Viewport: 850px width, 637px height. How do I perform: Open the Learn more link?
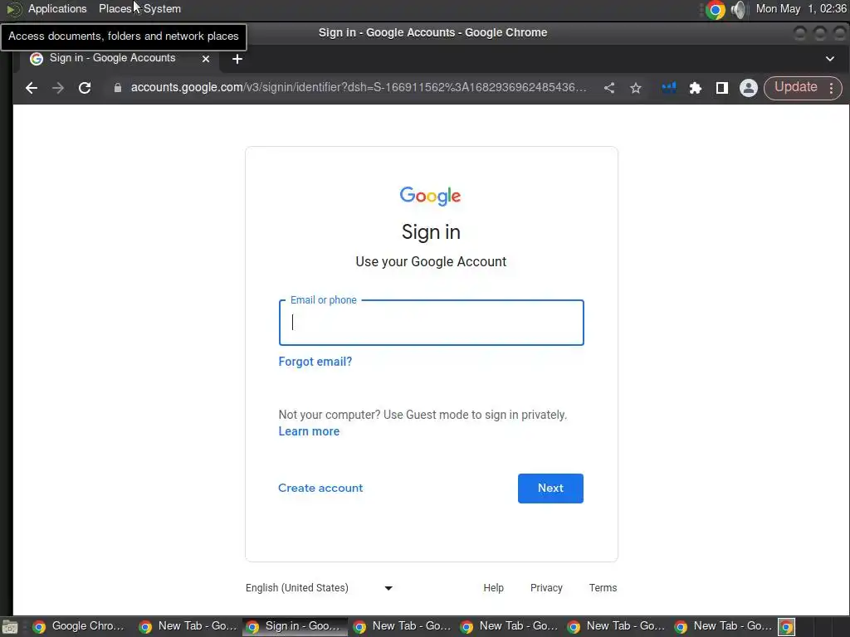pyautogui.click(x=309, y=431)
